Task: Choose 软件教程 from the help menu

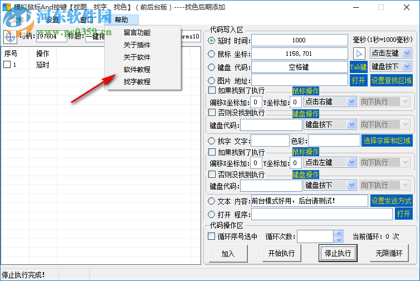Action: coord(137,70)
